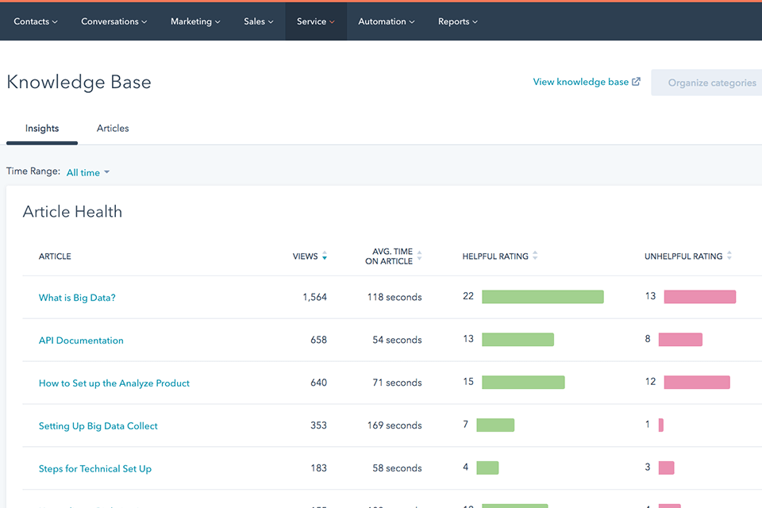Image resolution: width=762 pixels, height=508 pixels.
Task: Open the Reports menu
Action: click(457, 21)
